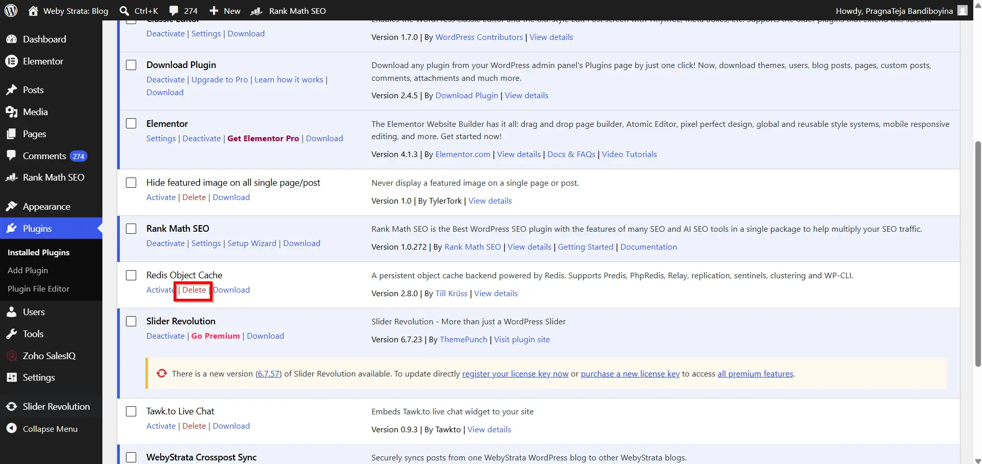Screen dimensions: 982x464
Task: Click the Elementor logo icon in sidebar
Action: 11,61
